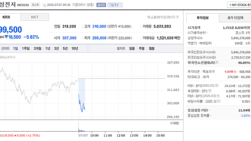Image resolution: width=251 pixels, height=141 pixels.
Task: Click the 전일 value 318,000
Action: pyautogui.click(x=69, y=26)
